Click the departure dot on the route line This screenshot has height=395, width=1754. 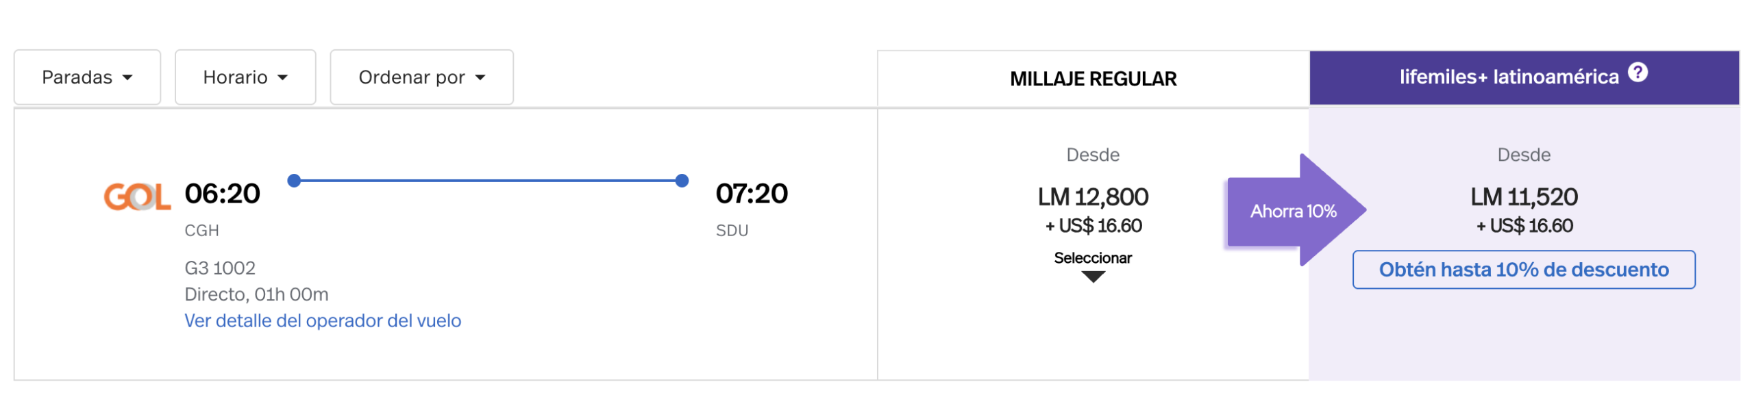click(294, 181)
